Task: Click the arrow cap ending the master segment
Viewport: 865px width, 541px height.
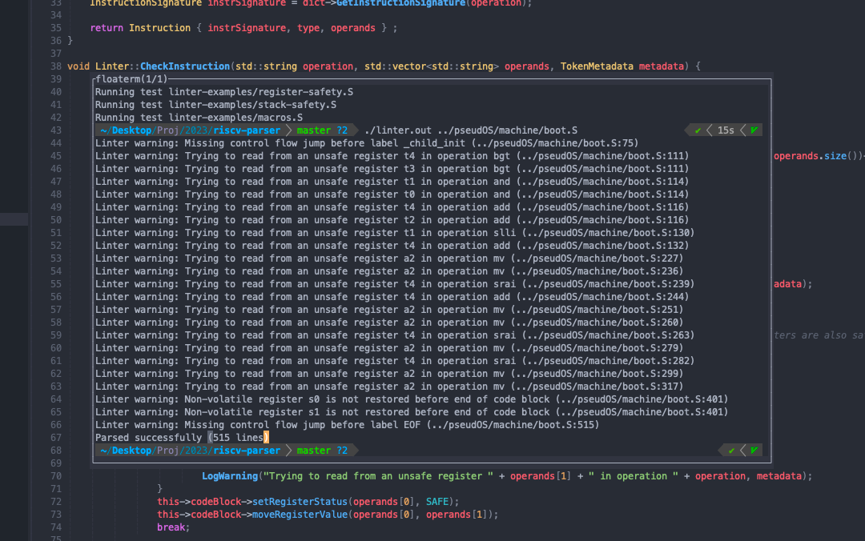Action: point(355,130)
